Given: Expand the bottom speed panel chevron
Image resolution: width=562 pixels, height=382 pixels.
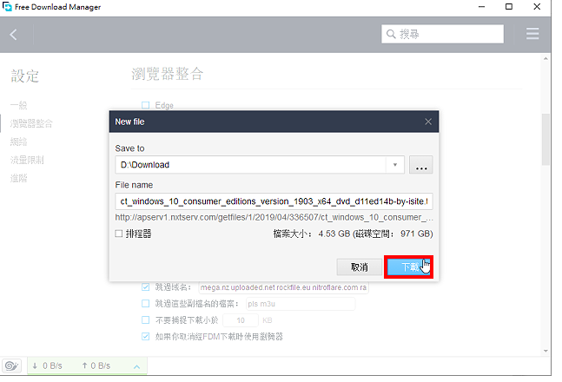Looking at the screenshot, I should [136, 366].
